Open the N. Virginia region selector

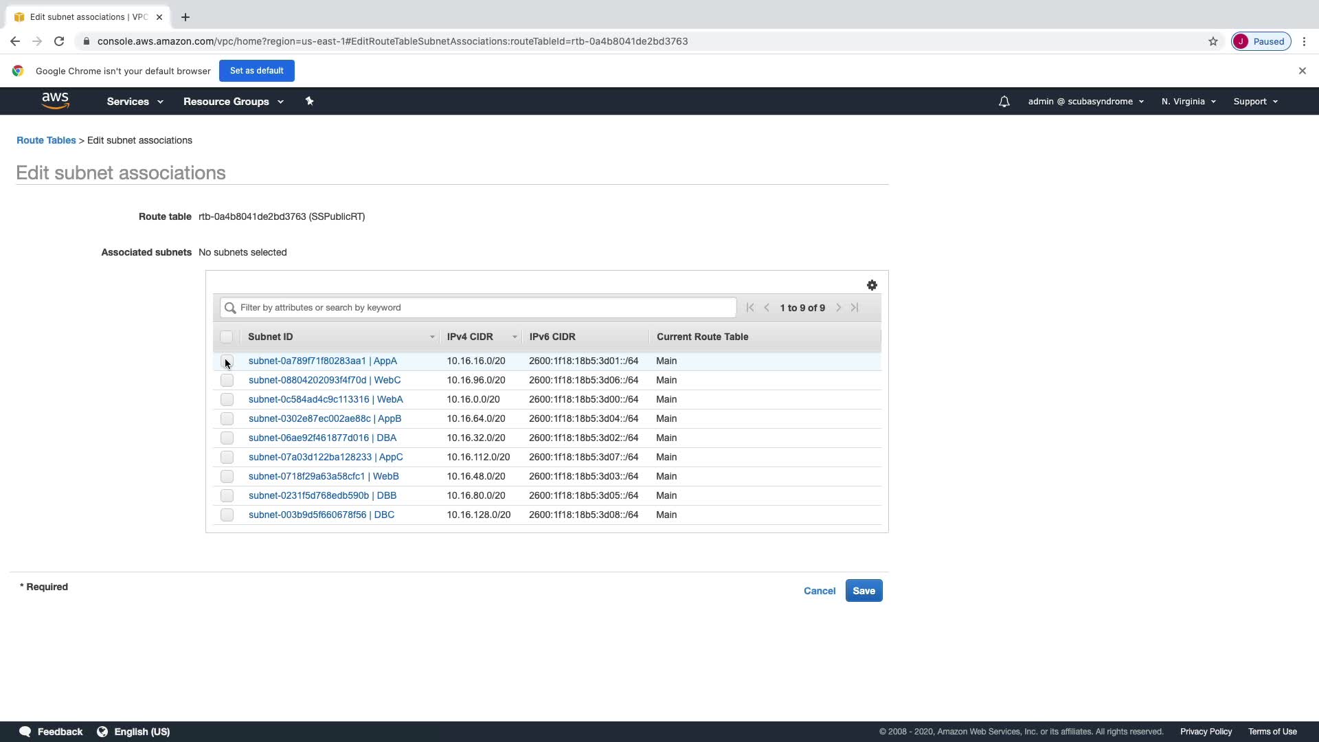pos(1188,102)
